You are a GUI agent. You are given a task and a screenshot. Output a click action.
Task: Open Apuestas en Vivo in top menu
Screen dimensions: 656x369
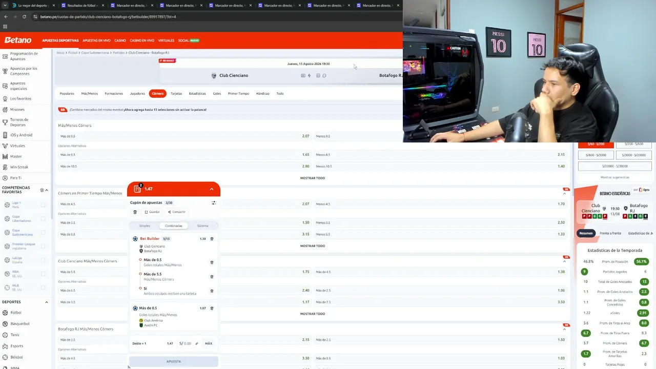point(96,40)
